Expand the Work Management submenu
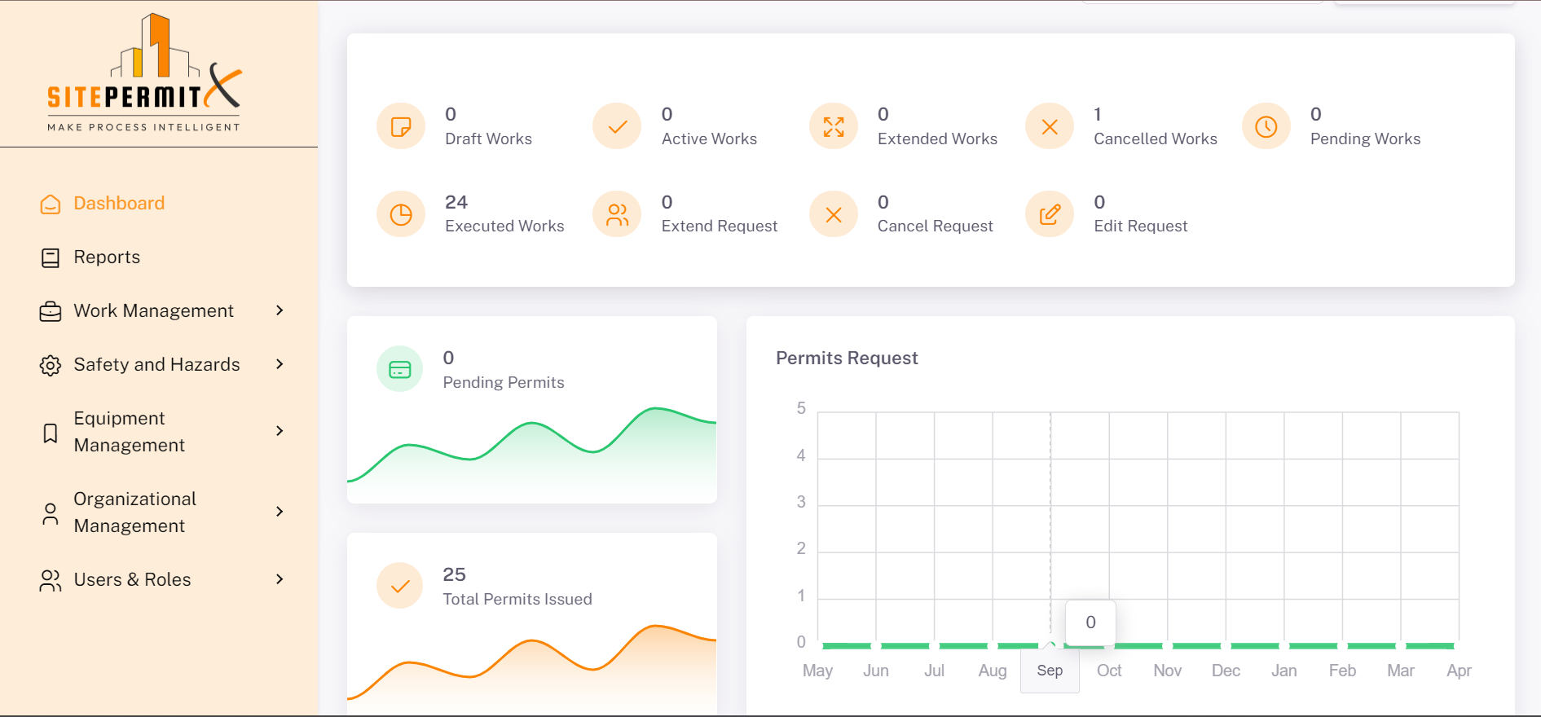This screenshot has height=717, width=1541. (280, 310)
